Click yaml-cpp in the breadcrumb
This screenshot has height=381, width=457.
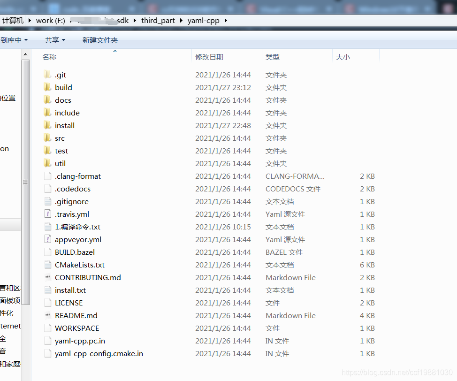coord(204,20)
